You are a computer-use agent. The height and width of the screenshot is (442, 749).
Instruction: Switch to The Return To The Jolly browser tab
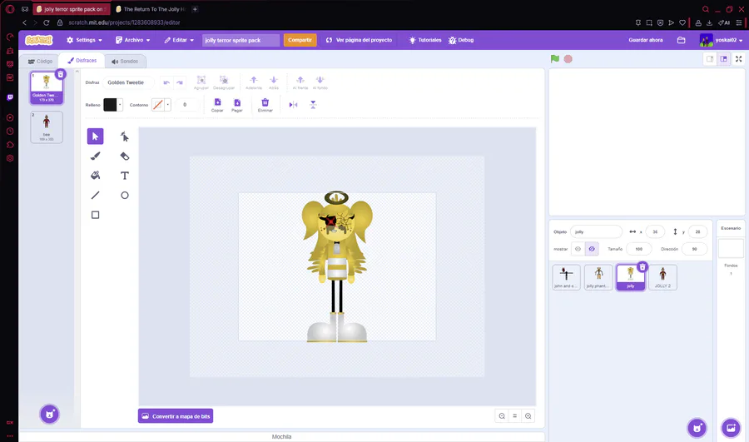(x=151, y=9)
